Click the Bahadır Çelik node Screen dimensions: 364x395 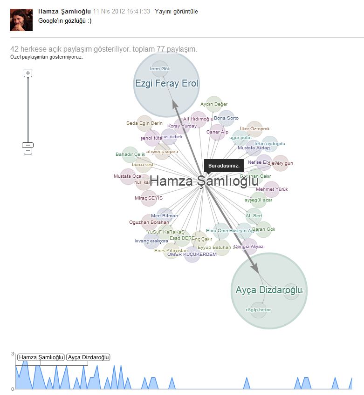tap(130, 154)
